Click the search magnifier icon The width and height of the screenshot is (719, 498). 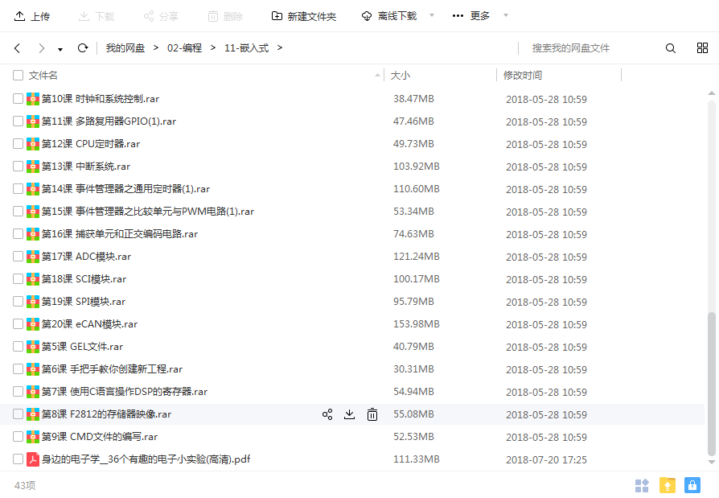click(x=671, y=48)
